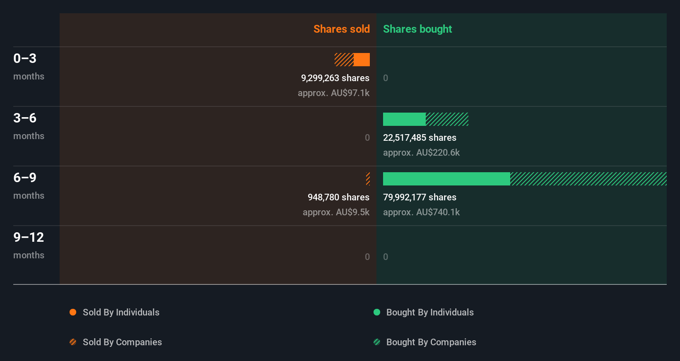Click the solid orange bar in 0–3 months

pos(362,60)
